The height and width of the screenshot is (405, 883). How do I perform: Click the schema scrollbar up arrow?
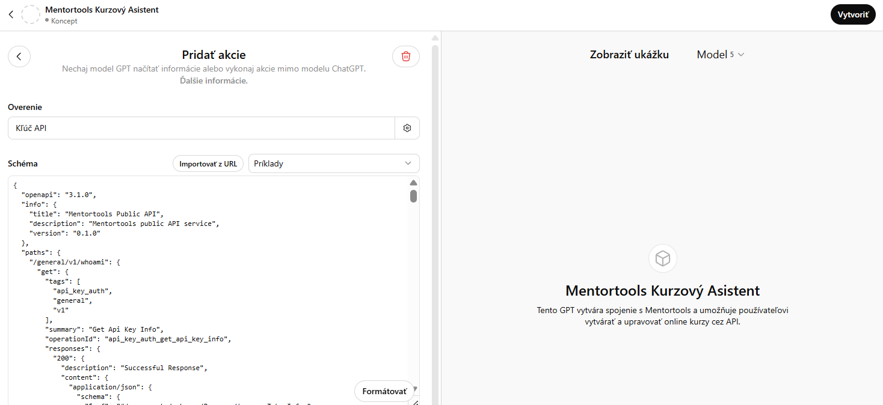pos(413,183)
